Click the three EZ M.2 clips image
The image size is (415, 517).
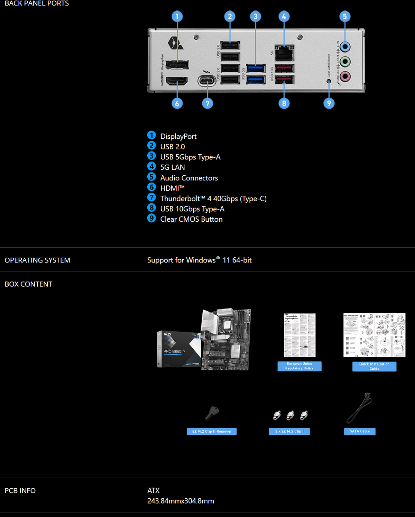tap(290, 415)
